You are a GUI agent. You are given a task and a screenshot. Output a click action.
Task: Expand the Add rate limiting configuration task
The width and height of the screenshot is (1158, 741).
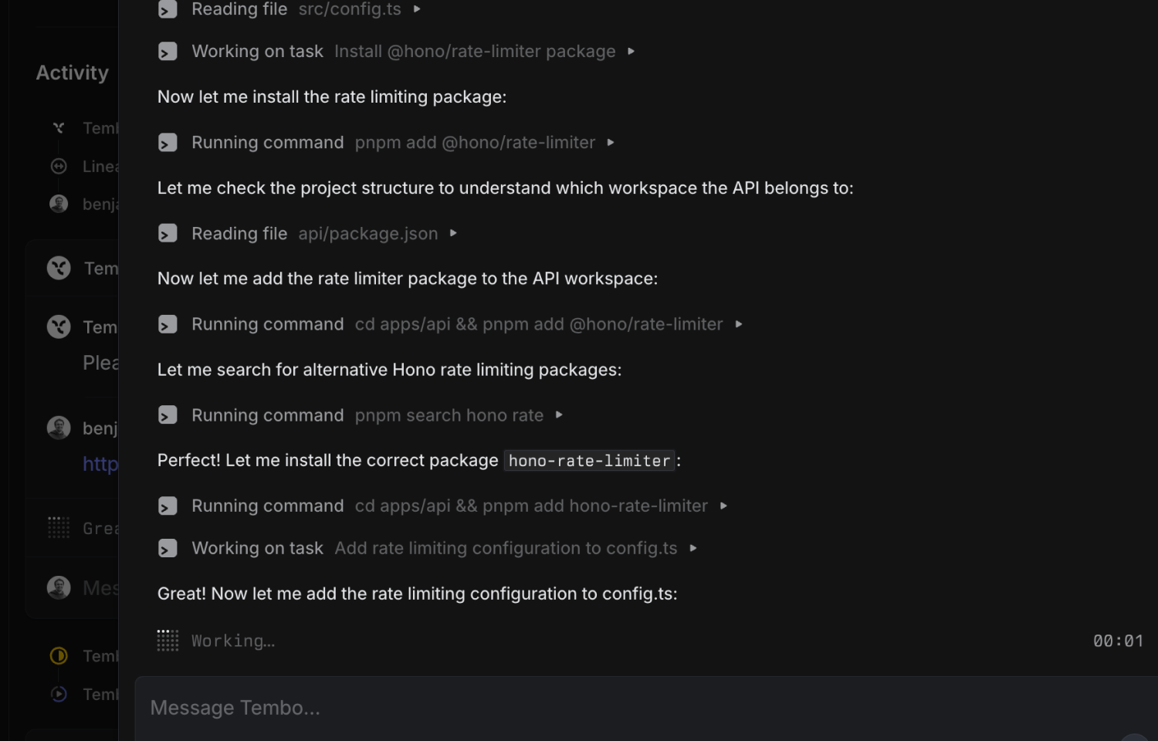pyautogui.click(x=693, y=548)
